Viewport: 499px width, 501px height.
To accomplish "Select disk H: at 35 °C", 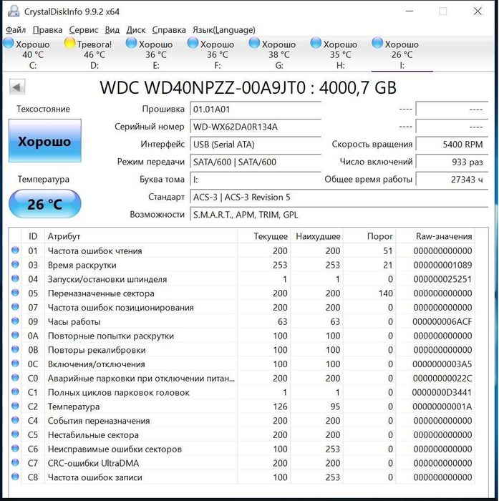I will [x=340, y=54].
